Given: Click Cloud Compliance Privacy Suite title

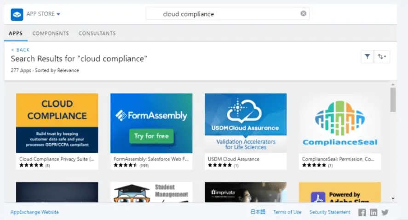Looking at the screenshot, I should 57,159.
